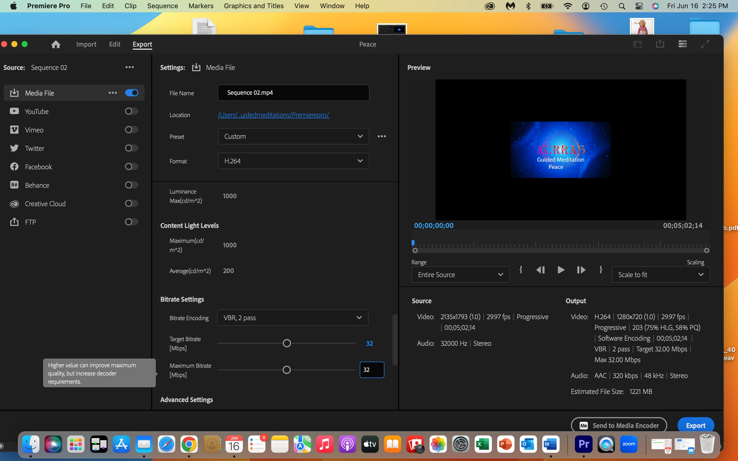Enable the YouTube export toggle
The width and height of the screenshot is (738, 461).
tap(131, 111)
